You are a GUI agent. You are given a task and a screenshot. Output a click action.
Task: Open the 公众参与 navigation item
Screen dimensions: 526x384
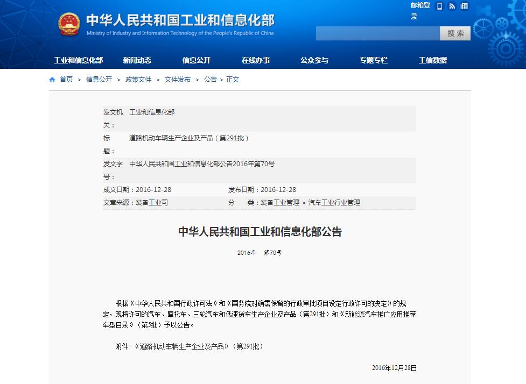(314, 60)
